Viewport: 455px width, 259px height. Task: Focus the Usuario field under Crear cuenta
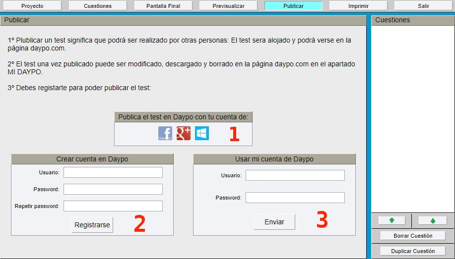pyautogui.click(x=113, y=172)
